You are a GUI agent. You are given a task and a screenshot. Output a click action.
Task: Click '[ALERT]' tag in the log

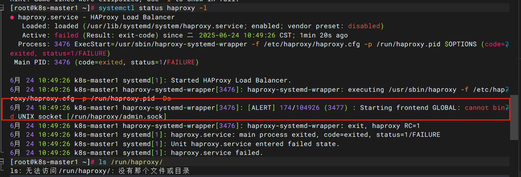point(262,107)
